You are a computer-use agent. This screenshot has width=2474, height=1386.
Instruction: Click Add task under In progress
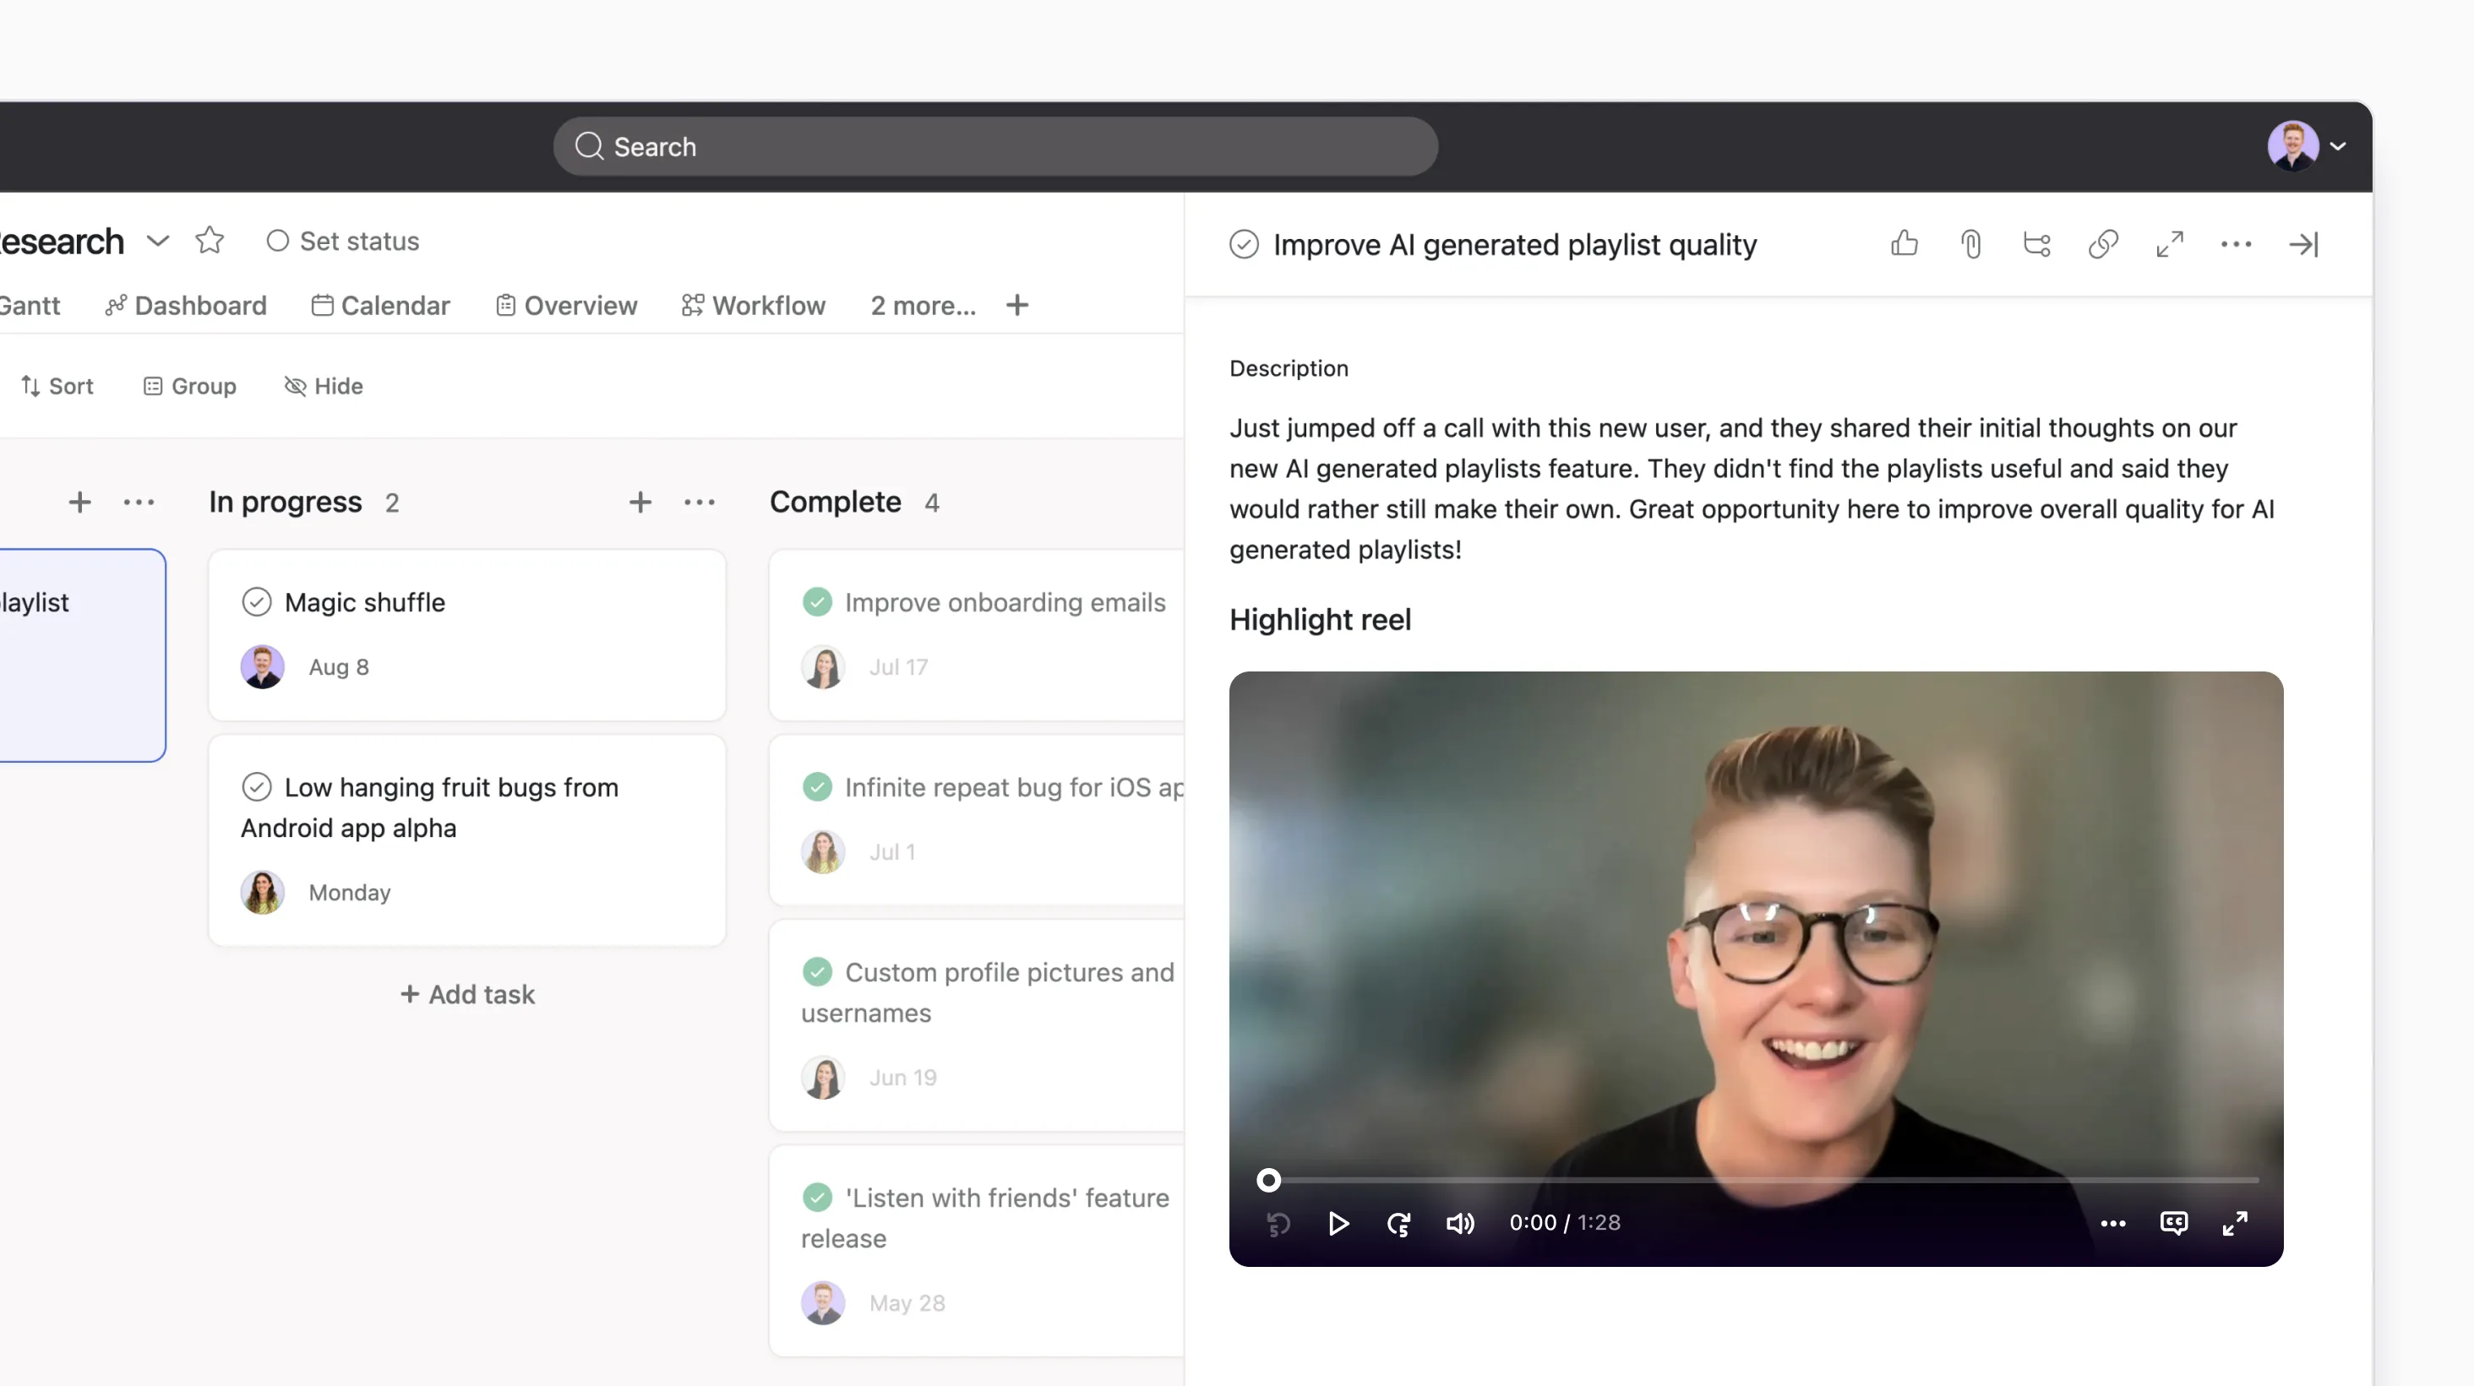pos(468,993)
